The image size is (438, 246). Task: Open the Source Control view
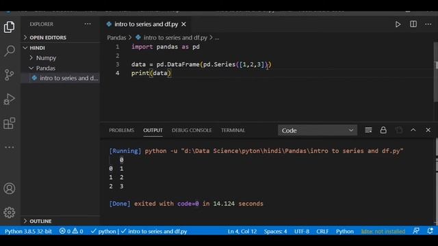coord(9,74)
